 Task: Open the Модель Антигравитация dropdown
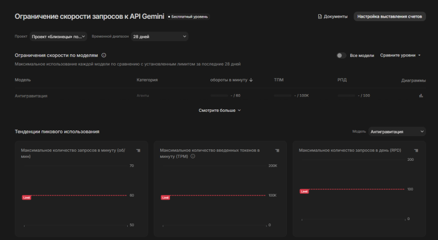tap(397, 132)
